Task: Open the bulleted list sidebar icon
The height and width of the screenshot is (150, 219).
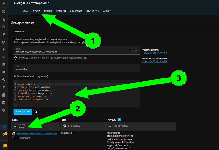Action: click(x=4, y=57)
